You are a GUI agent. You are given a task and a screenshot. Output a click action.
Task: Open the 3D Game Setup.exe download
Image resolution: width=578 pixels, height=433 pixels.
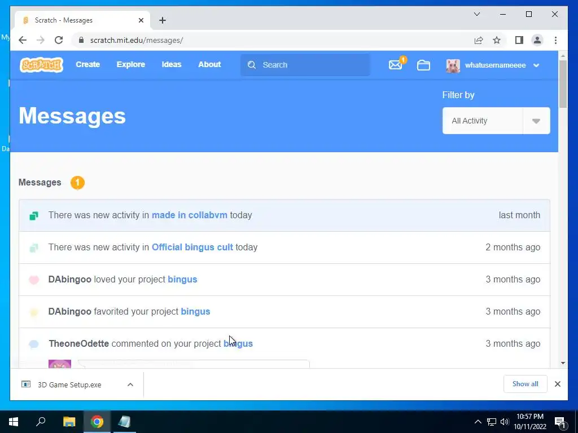69,385
